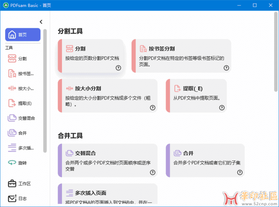Click the 旋转 rotate sidebar icon

(x=12, y=163)
